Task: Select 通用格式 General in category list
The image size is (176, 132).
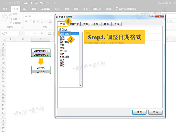Action: [69, 33]
